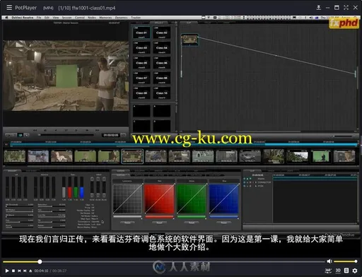This screenshot has height=277, width=362.
Task: Click the viewer pause transport button
Action: pyautogui.click(x=66, y=130)
